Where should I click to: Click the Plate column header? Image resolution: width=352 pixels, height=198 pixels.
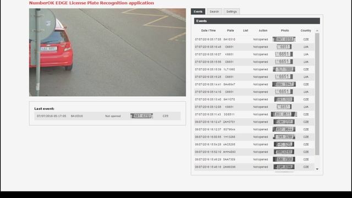[x=230, y=31]
